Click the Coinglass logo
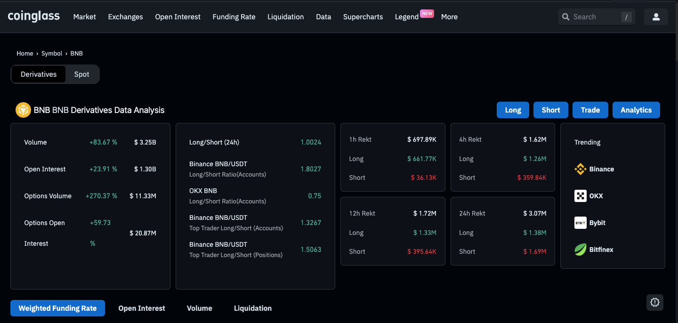 34,16
